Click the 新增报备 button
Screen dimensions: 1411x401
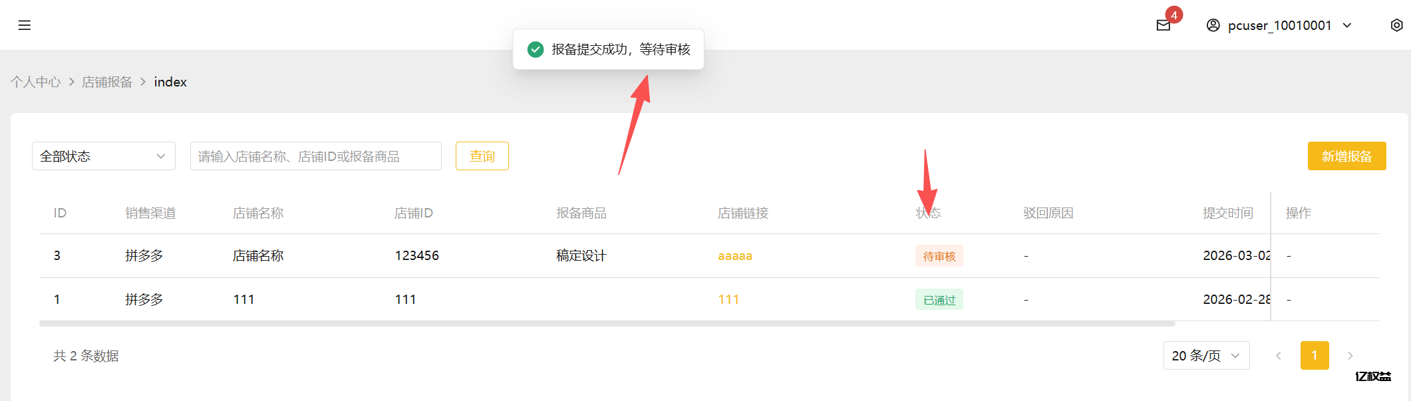click(1346, 156)
